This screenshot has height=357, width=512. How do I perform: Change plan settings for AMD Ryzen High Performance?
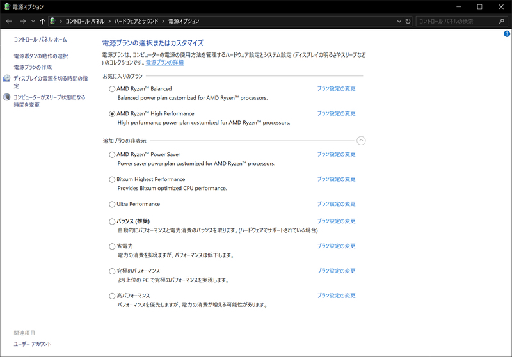point(337,113)
